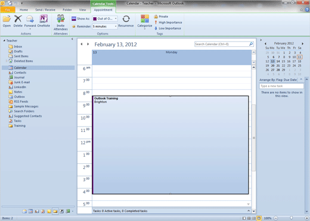The image size is (310, 221).
Task: Select February 14 in date navigator
Action: (278, 61)
